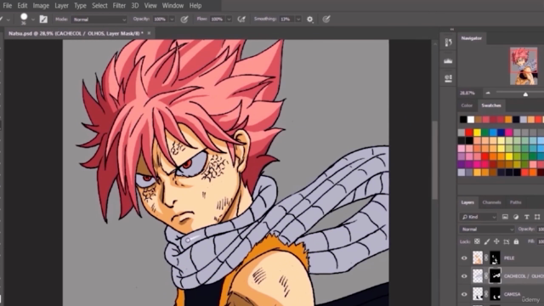Open the Layer menu
Image resolution: width=544 pixels, height=306 pixels.
61,6
